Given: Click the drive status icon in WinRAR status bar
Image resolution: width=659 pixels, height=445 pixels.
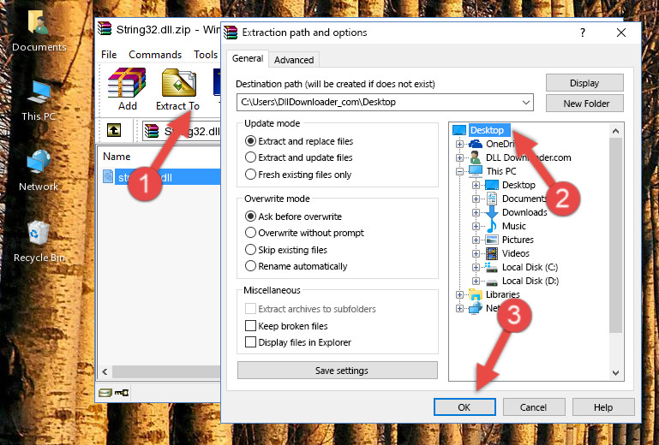Looking at the screenshot, I should click(x=105, y=393).
